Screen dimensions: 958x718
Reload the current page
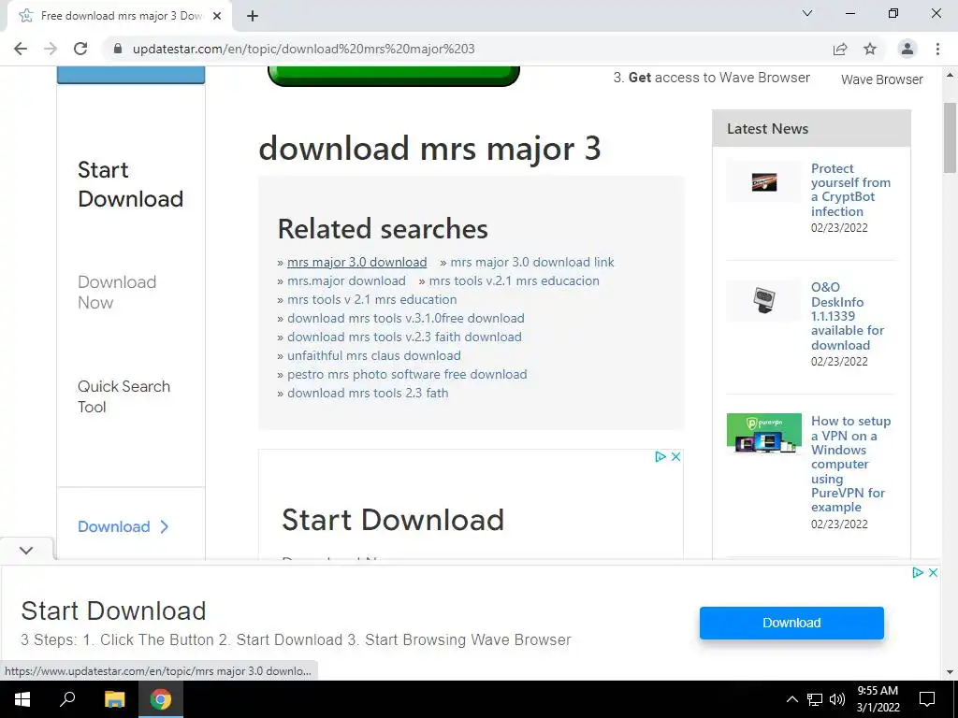[x=80, y=49]
